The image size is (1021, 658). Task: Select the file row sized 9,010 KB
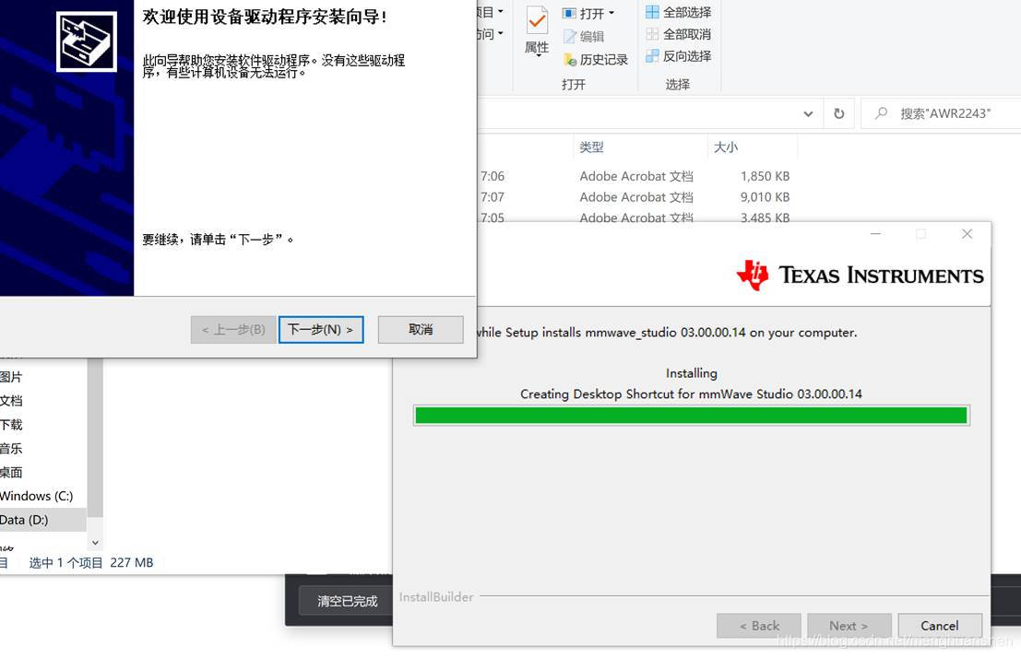coord(635,197)
